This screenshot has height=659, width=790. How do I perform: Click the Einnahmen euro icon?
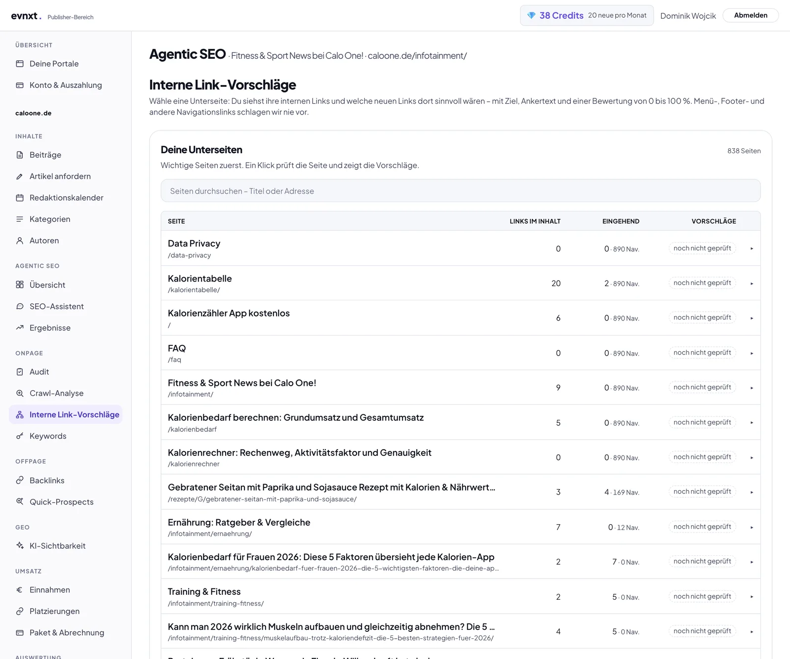[x=20, y=589]
